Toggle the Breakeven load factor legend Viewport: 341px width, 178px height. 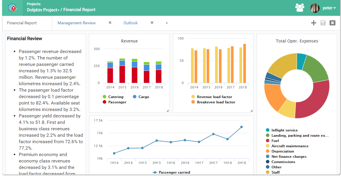[213, 102]
